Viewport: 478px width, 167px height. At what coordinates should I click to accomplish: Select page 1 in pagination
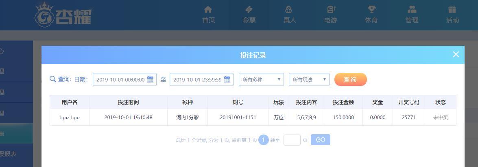pyautogui.click(x=263, y=140)
